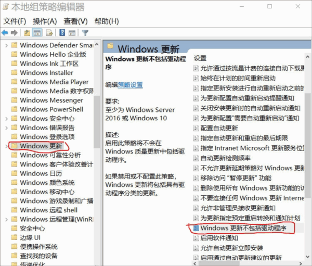Select the Windows Media Player folder
The image size is (312, 266).
coord(54,82)
